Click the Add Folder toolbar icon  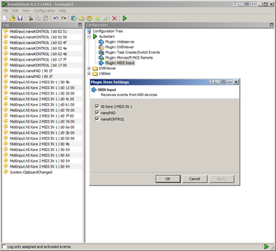point(81,18)
